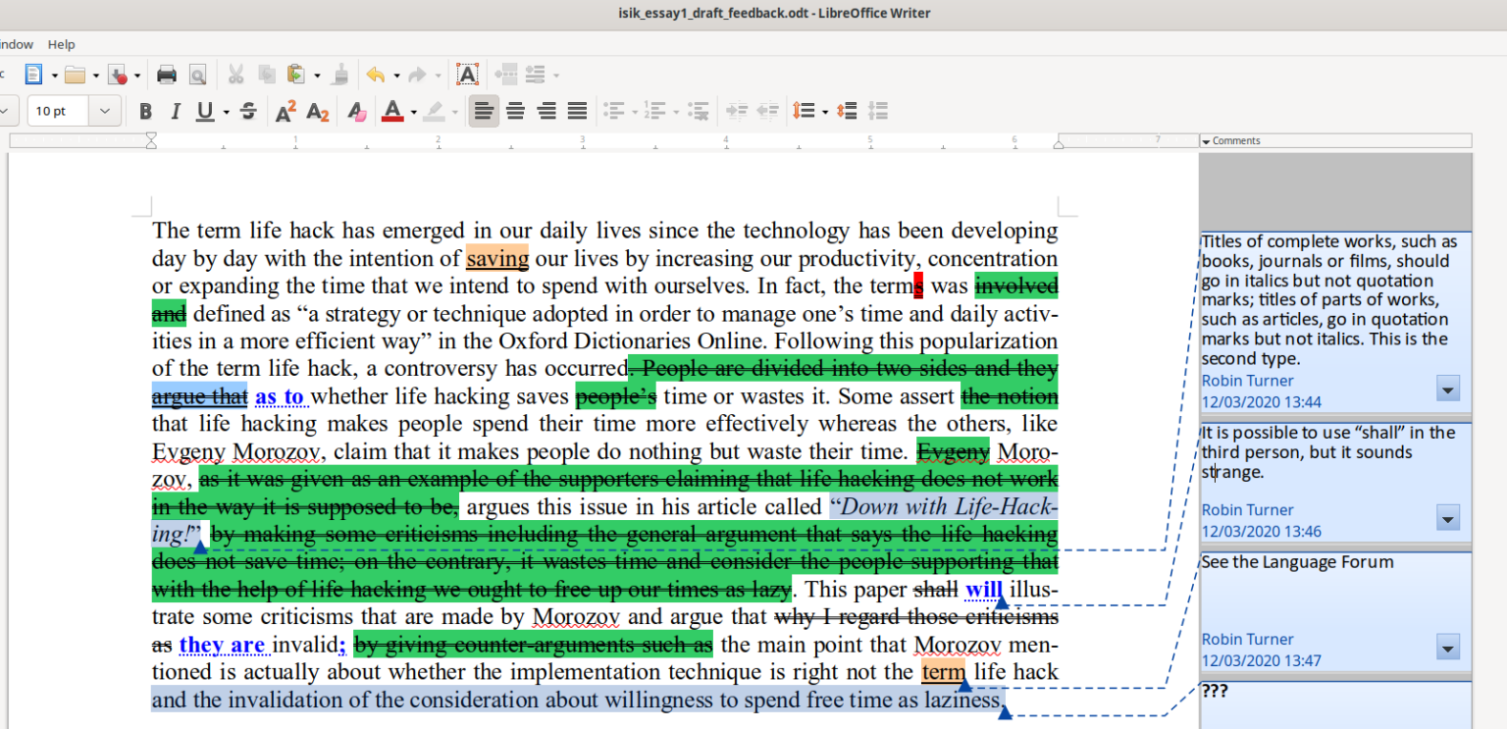Click the Decrease Indent icon
The width and height of the screenshot is (1507, 729).
(x=768, y=112)
